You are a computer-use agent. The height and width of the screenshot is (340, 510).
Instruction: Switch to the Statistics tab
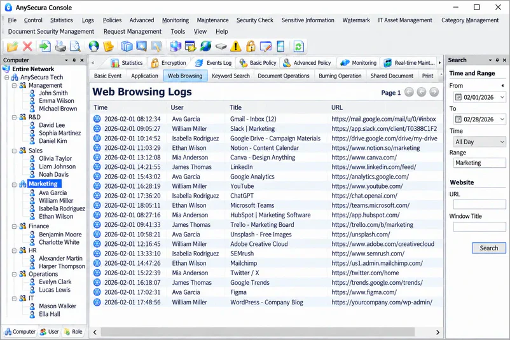pos(127,63)
